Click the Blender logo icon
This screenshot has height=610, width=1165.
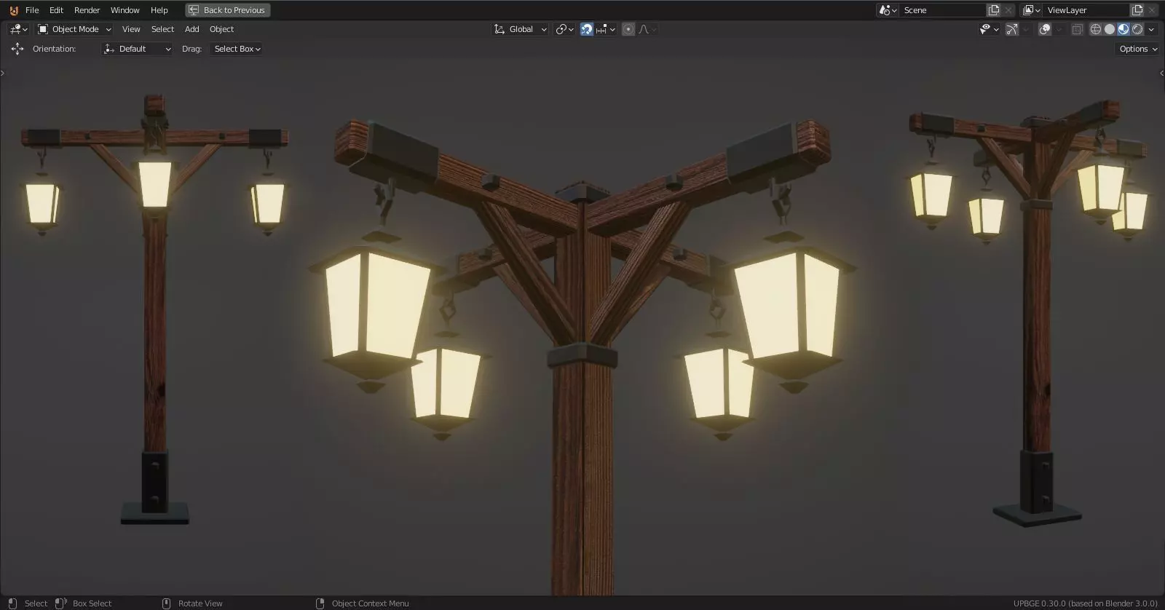[x=13, y=10]
